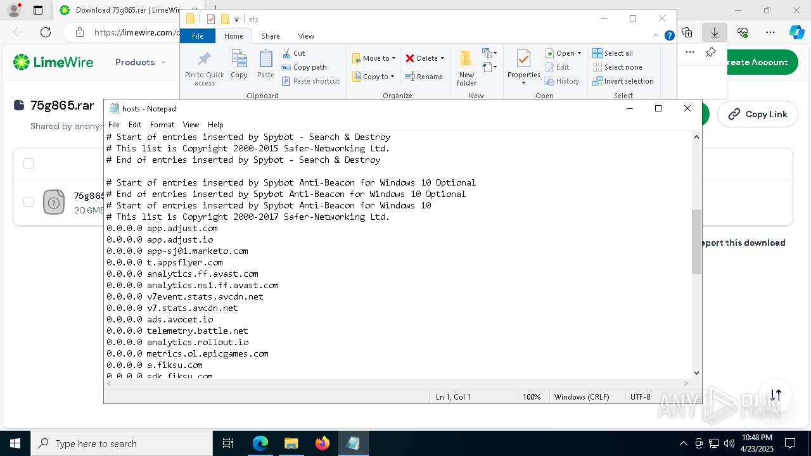This screenshot has height=456, width=811.
Task: Collapse the Explorer ribbon chevron
Action: tap(656, 36)
